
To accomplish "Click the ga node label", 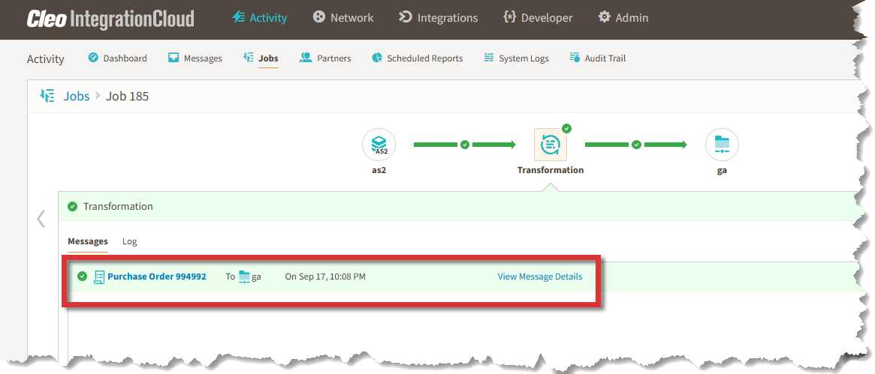I will click(x=722, y=170).
